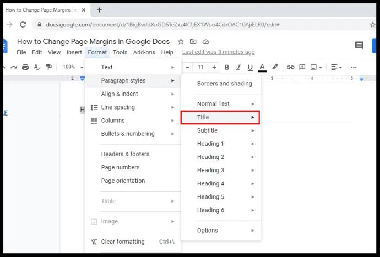Viewport: 380px width, 257px height.
Task: Open the text alignment dropdown
Action: 336,67
